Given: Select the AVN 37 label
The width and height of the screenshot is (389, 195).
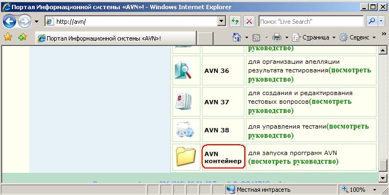Looking at the screenshot, I should 217,102.
